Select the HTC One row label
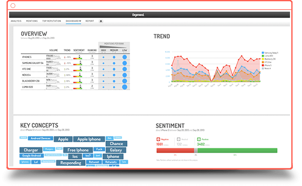 tap(27, 69)
